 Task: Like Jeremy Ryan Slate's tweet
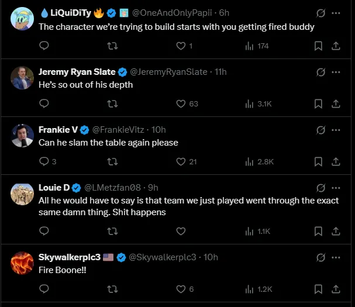pyautogui.click(x=181, y=104)
